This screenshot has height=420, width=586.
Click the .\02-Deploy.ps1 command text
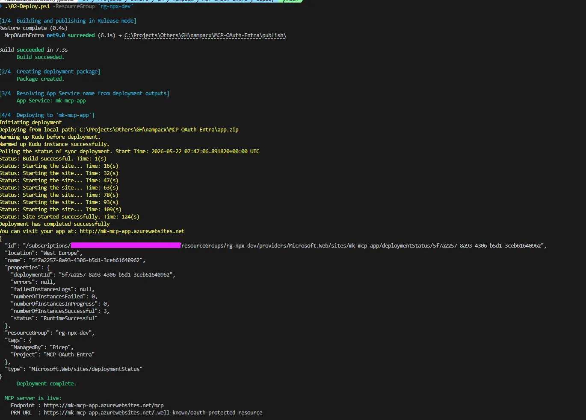pos(27,6)
